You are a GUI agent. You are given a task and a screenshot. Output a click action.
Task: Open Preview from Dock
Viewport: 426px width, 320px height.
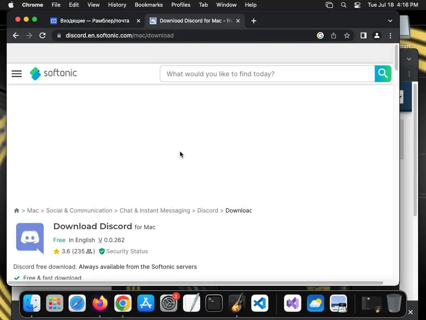click(338, 303)
